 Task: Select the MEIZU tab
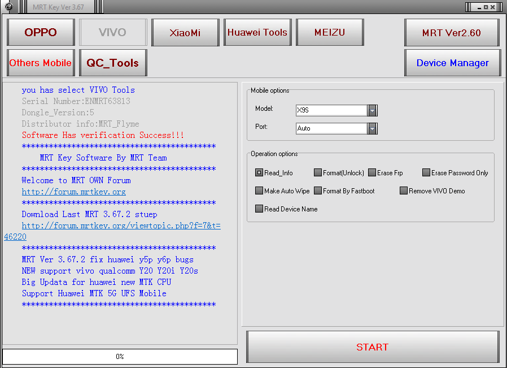(x=330, y=32)
